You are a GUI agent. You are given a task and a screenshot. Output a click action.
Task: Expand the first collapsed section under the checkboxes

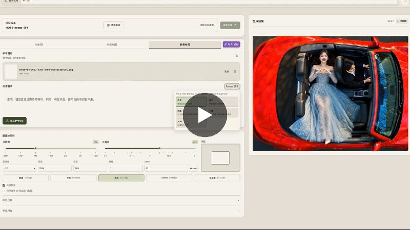click(x=121, y=200)
